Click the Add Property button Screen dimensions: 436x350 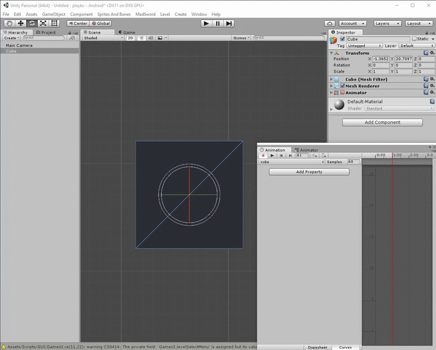[x=309, y=171]
